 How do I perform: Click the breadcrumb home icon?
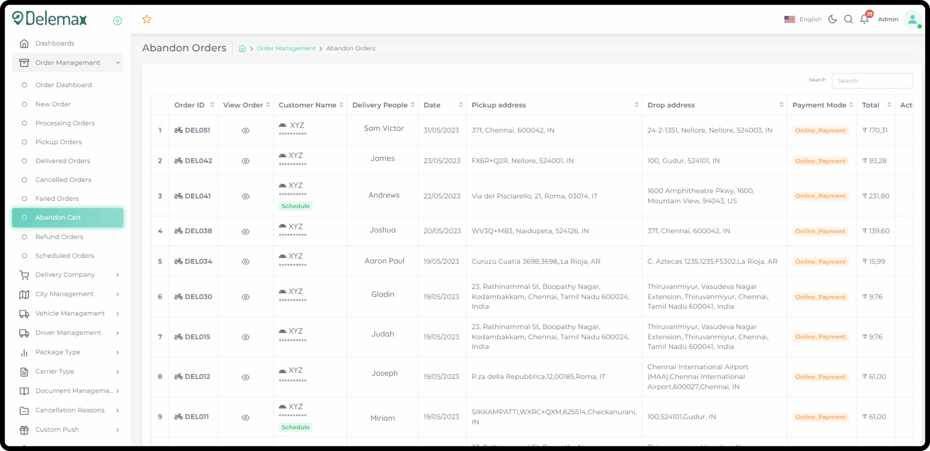[x=242, y=49]
